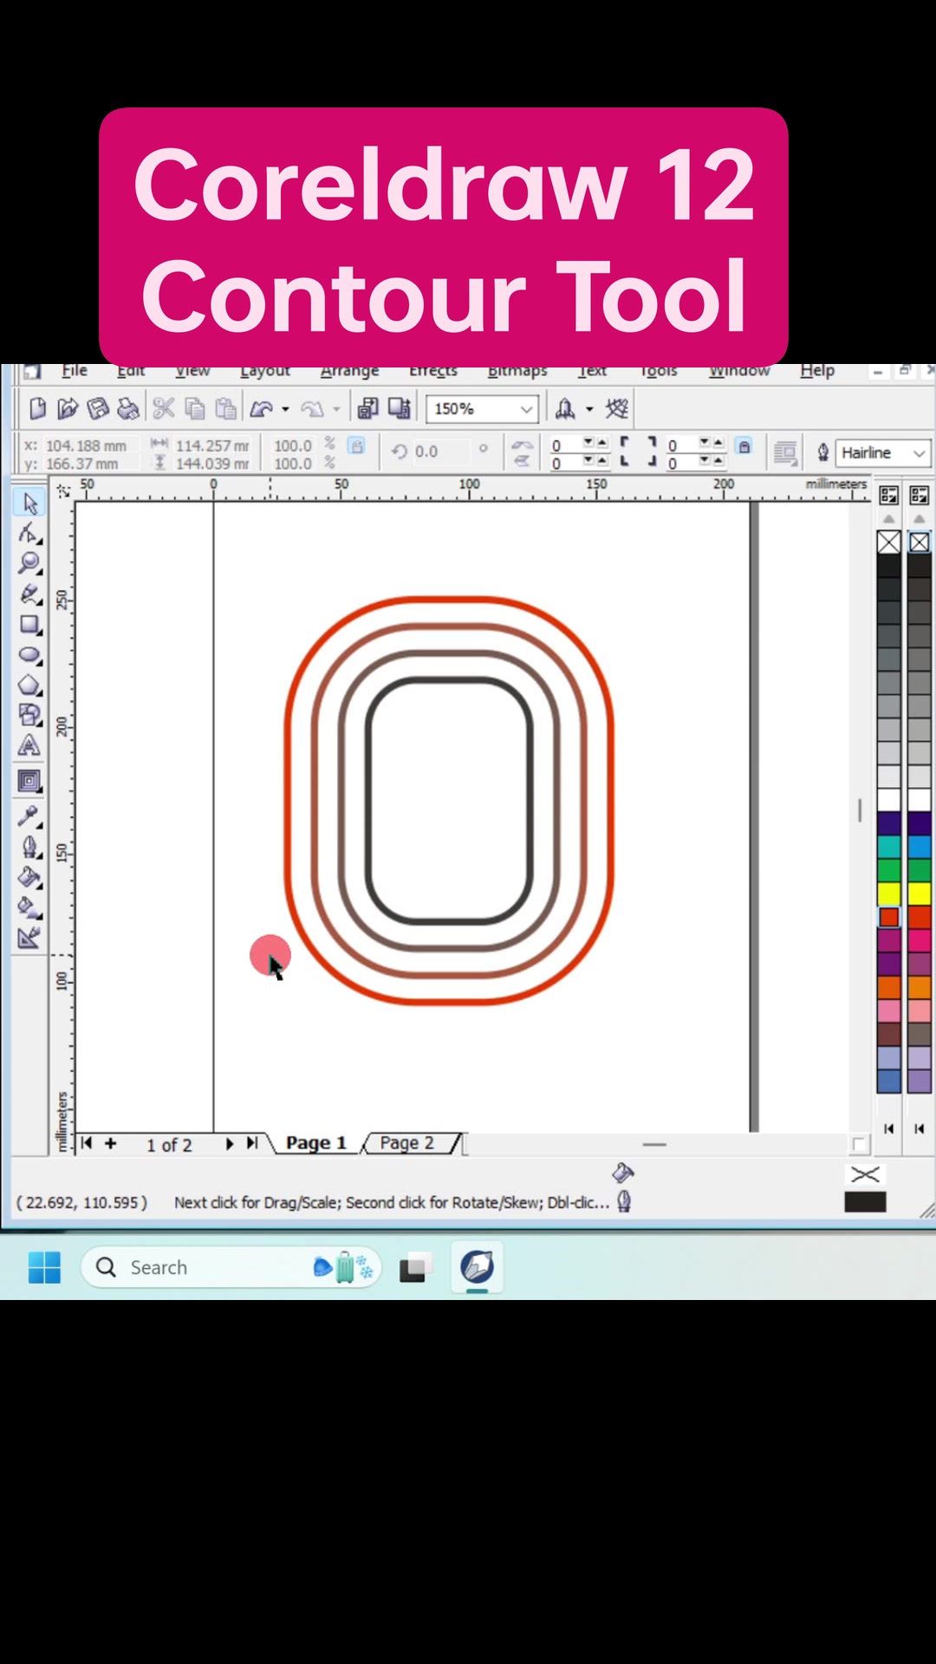Click the CorelDRAW taskbar icon
Viewport: 936px width, 1664px height.
pyautogui.click(x=477, y=1267)
